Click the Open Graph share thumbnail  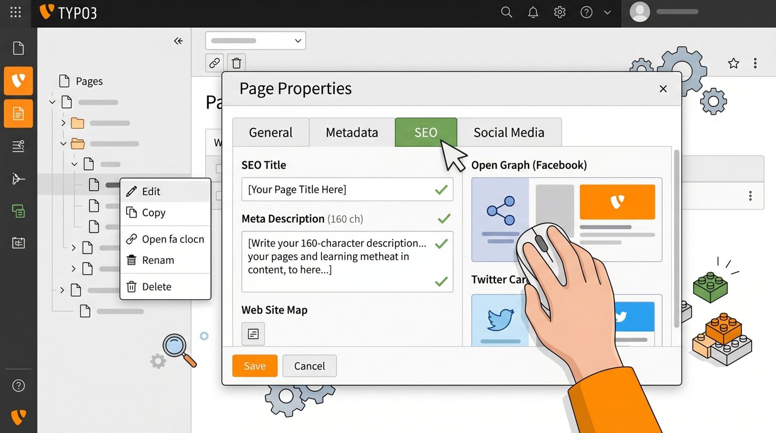pyautogui.click(x=501, y=219)
